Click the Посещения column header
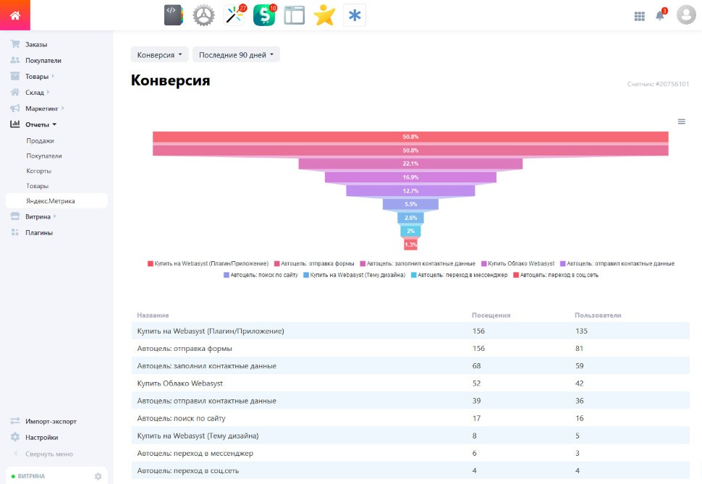 491,315
